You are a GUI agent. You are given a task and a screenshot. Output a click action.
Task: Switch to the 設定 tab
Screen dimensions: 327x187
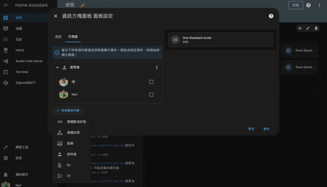58,37
